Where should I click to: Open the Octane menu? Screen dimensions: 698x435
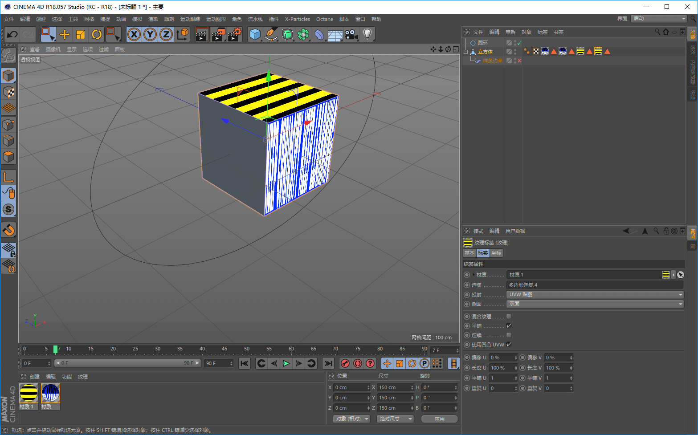click(325, 19)
